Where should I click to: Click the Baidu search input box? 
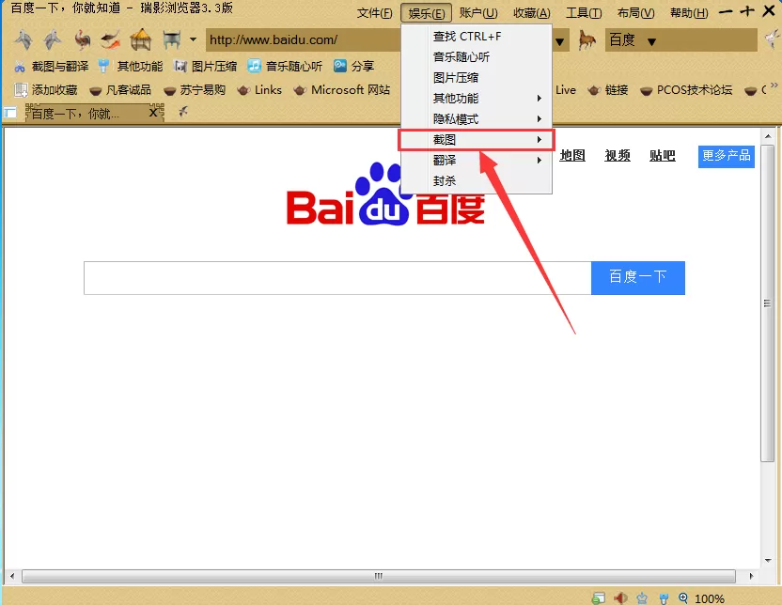pyautogui.click(x=337, y=278)
